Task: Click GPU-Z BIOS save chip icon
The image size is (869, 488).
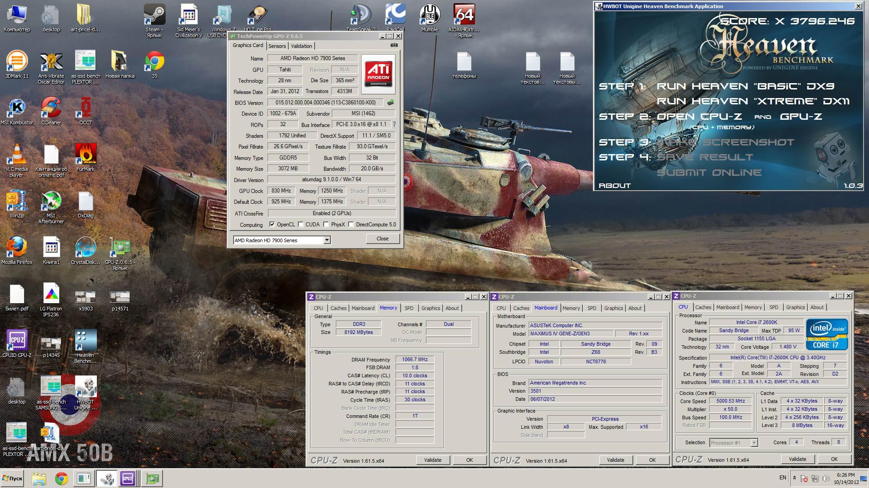Action: (391, 103)
